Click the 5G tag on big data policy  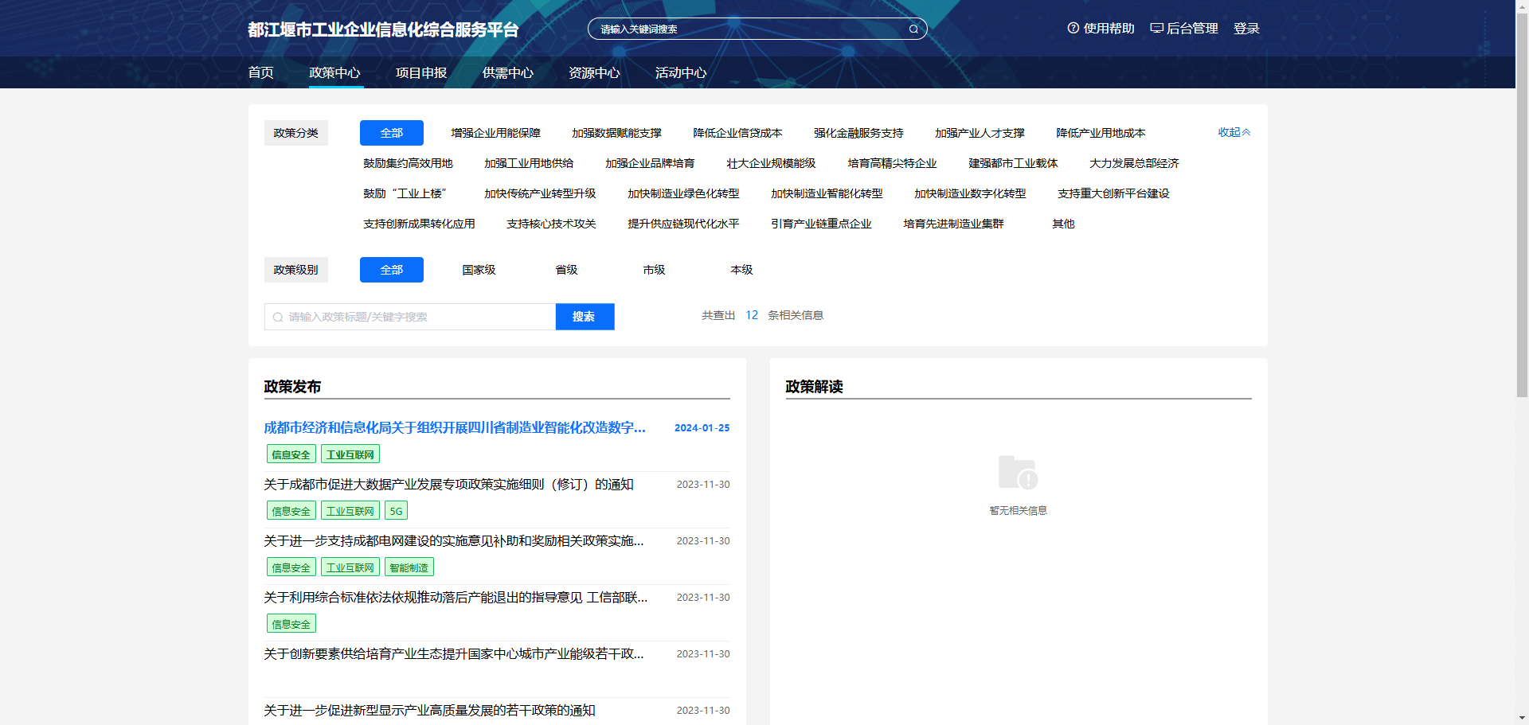[x=396, y=511]
